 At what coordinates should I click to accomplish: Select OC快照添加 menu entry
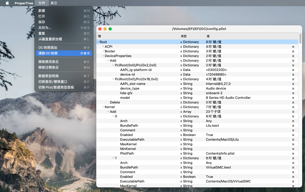click(x=64, y=47)
